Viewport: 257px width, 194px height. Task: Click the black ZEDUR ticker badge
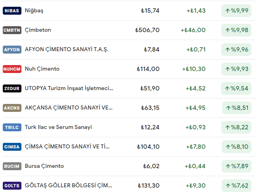click(x=12, y=88)
